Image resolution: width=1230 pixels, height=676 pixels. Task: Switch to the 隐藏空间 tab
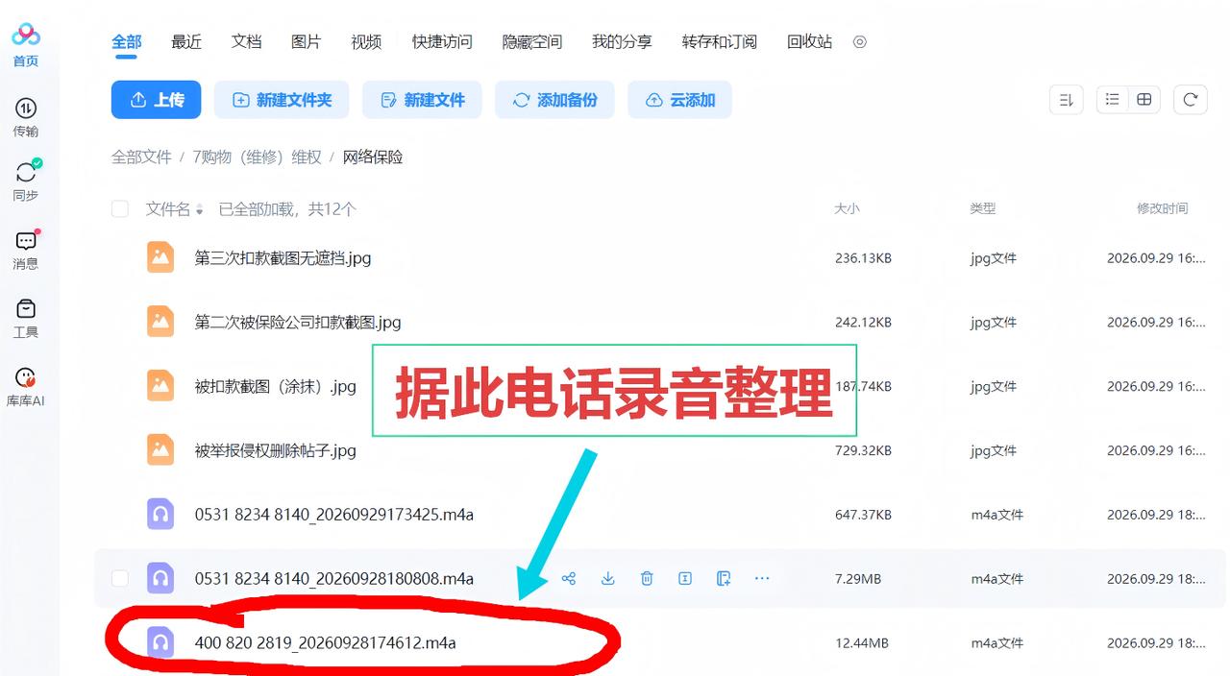pyautogui.click(x=532, y=41)
